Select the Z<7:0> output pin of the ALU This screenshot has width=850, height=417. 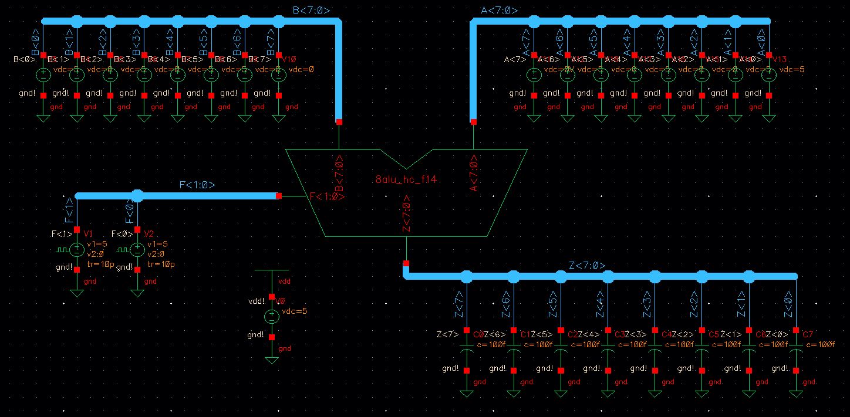407,262
